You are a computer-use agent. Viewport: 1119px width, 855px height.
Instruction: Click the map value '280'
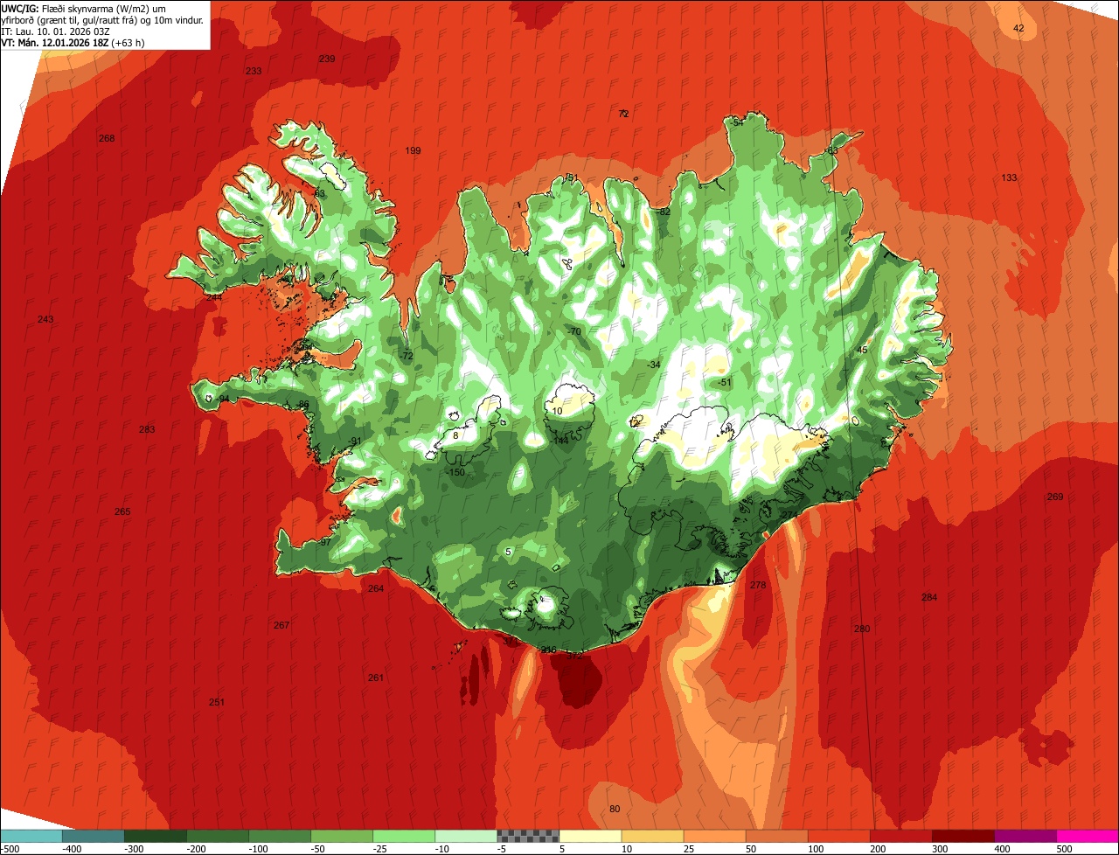(x=862, y=629)
